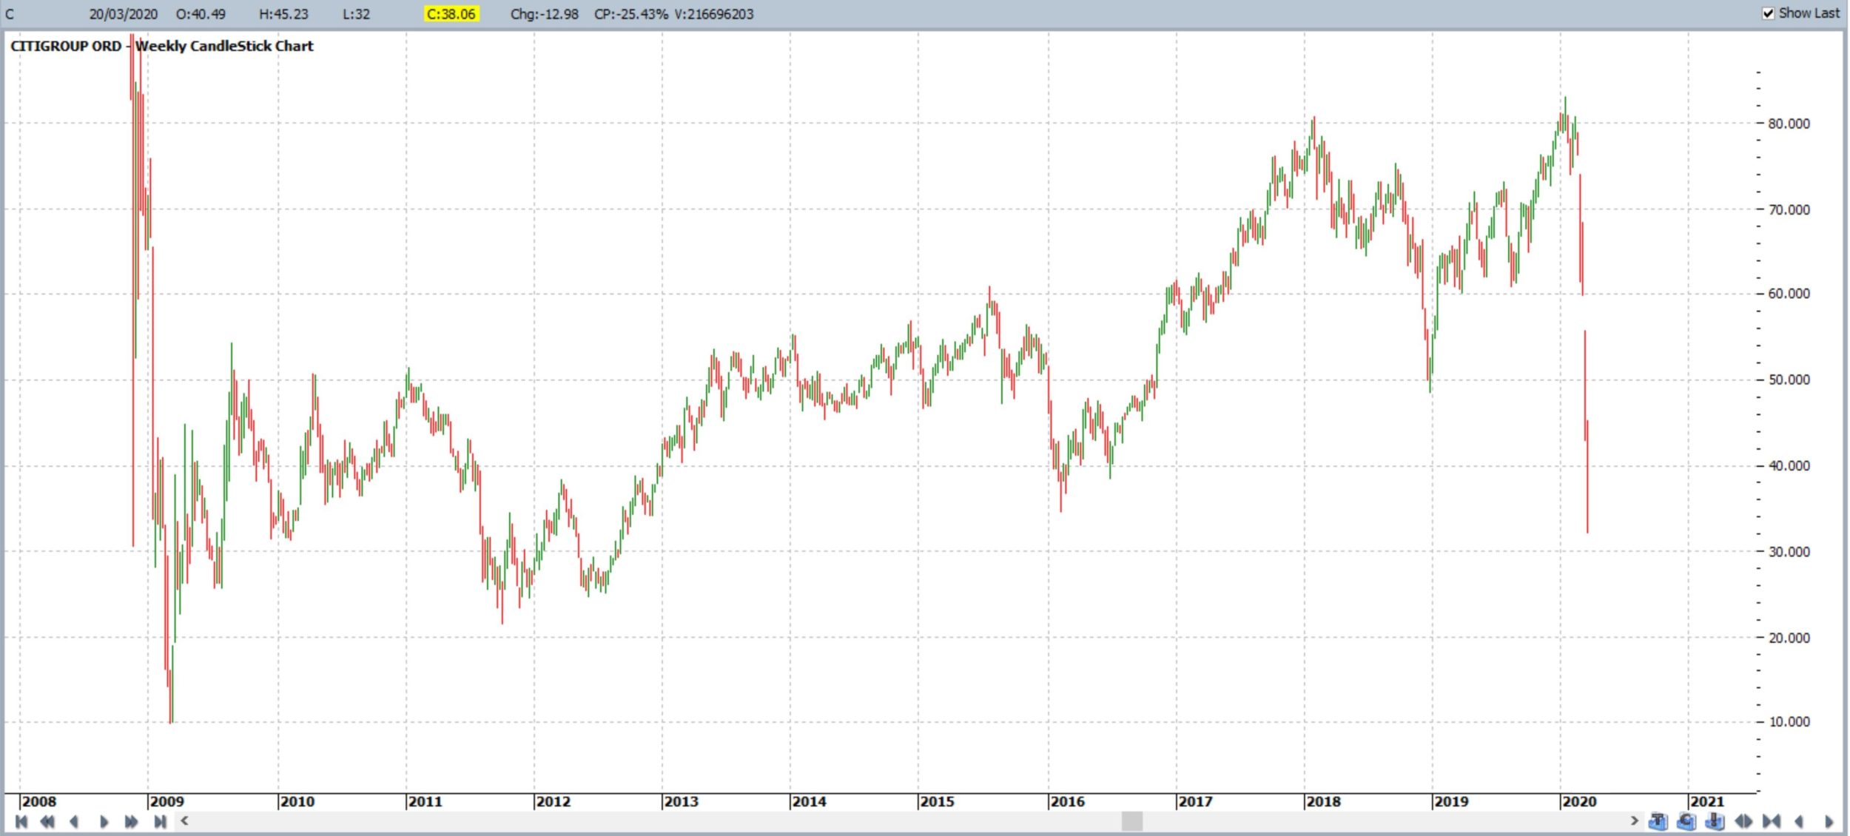The height and width of the screenshot is (836, 1850).
Task: Click the 2015 year label on time axis
Action: pos(937,801)
